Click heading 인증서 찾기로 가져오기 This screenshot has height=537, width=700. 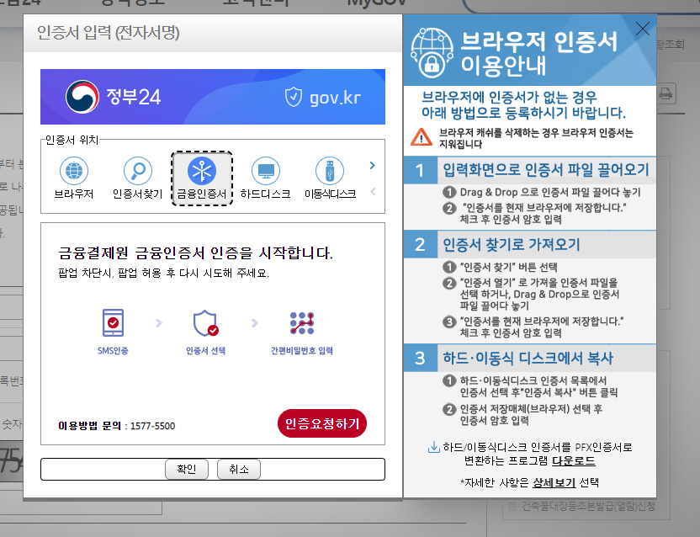point(512,244)
